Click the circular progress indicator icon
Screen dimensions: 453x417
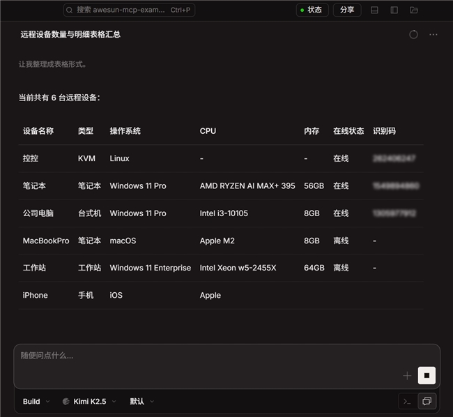(413, 34)
